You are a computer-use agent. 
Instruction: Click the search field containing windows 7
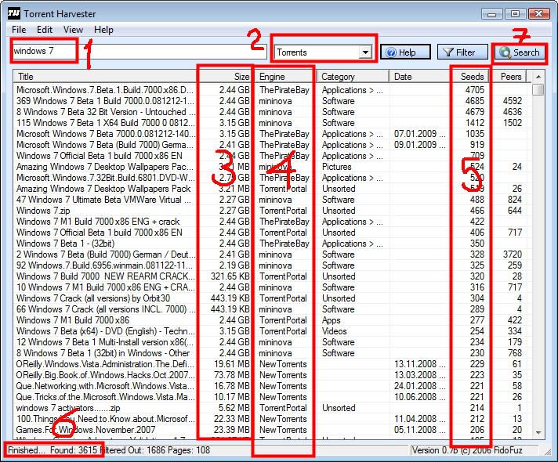coord(139,52)
